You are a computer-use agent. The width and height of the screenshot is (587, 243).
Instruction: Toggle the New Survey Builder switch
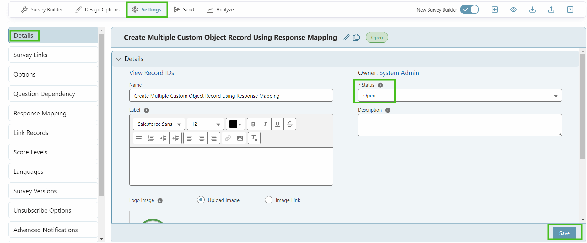point(470,9)
